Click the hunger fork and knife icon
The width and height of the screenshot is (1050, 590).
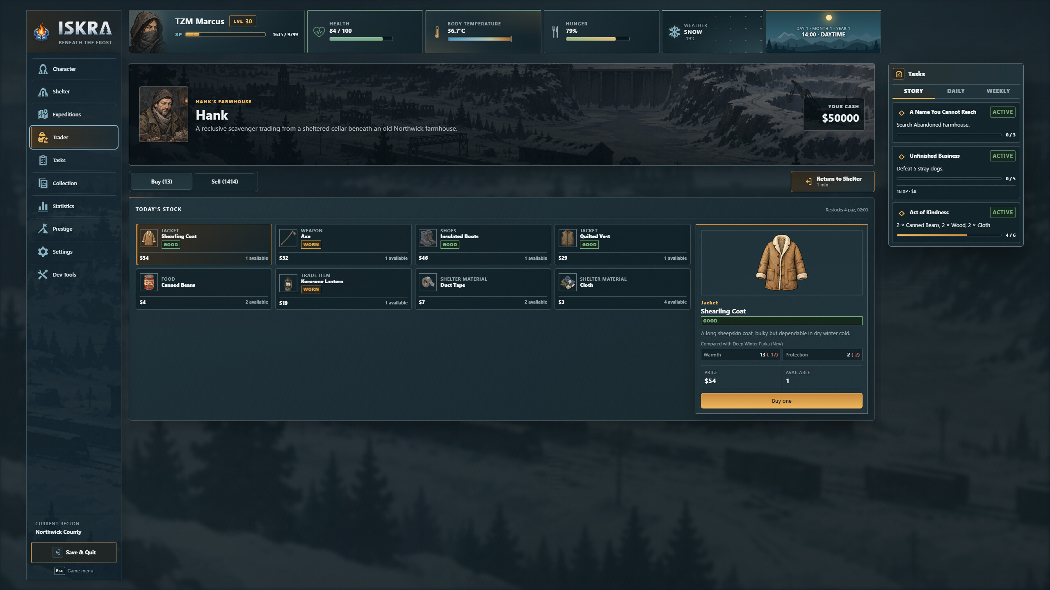[x=555, y=32]
